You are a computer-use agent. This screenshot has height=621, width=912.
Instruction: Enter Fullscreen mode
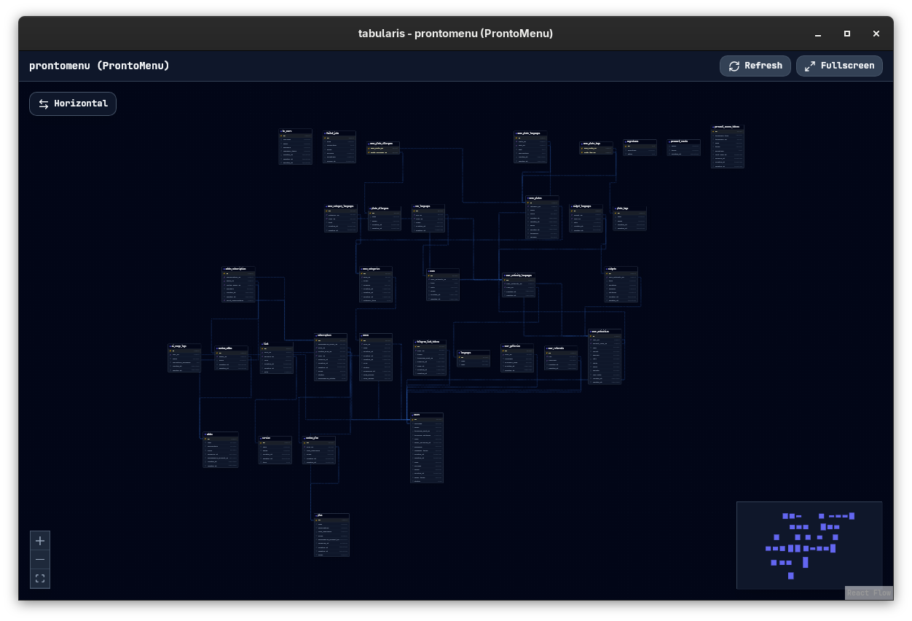point(839,66)
